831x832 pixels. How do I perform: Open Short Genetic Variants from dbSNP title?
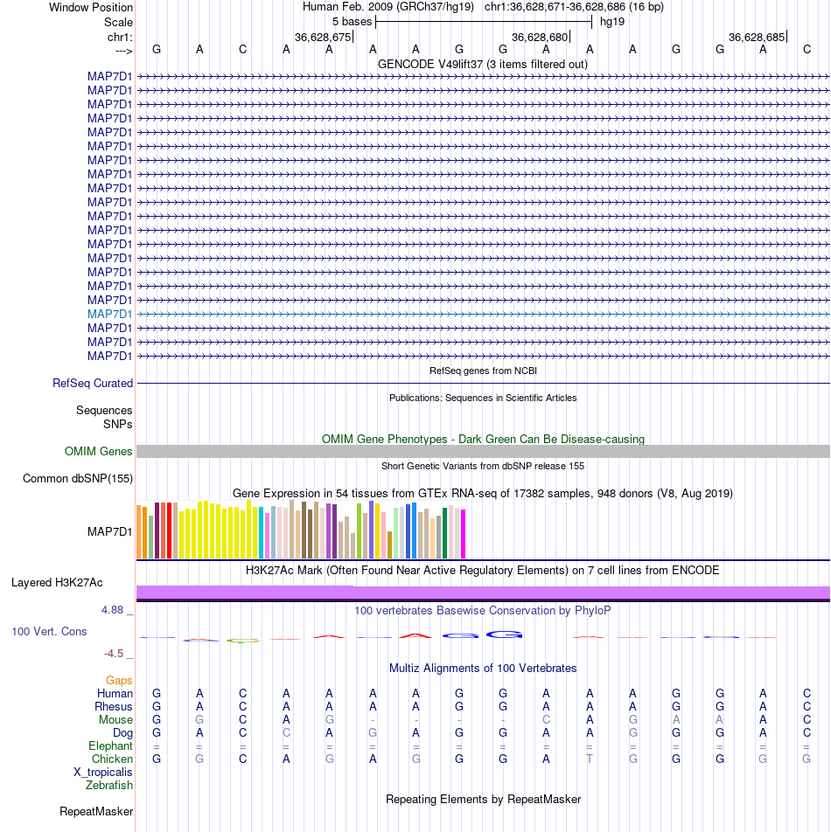click(x=483, y=466)
